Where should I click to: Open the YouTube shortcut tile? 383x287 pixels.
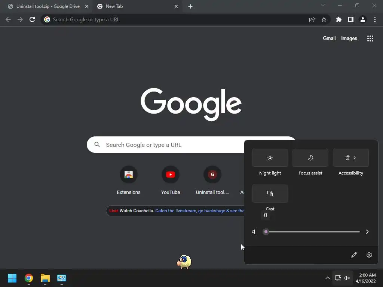(x=171, y=180)
